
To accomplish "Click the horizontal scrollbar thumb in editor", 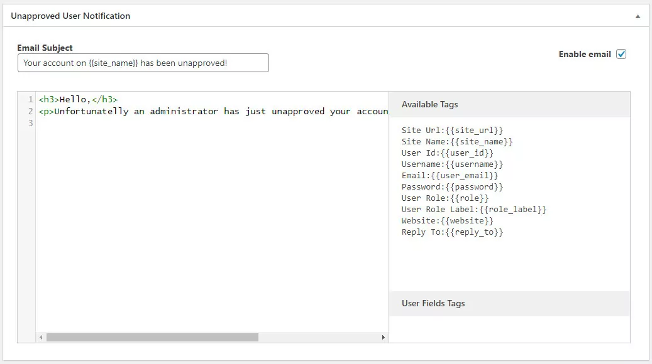I will pos(152,338).
